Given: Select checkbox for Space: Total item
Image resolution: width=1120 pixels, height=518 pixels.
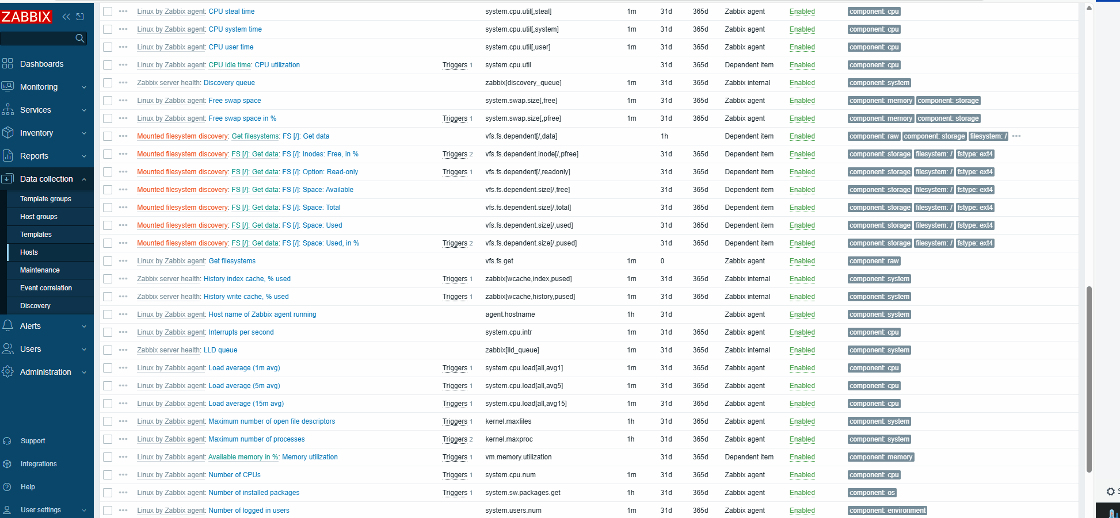Looking at the screenshot, I should pos(108,208).
